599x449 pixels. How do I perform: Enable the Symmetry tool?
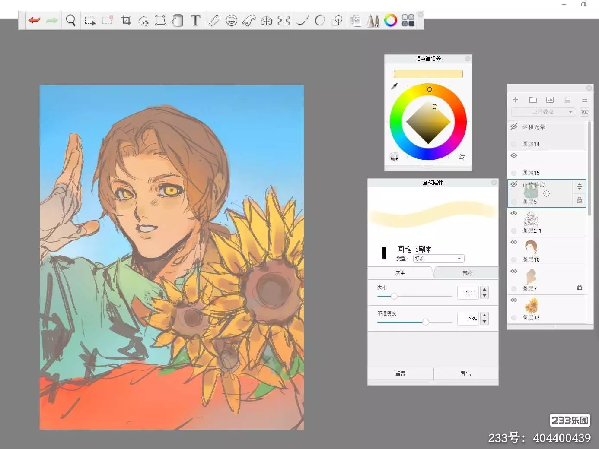coord(284,20)
